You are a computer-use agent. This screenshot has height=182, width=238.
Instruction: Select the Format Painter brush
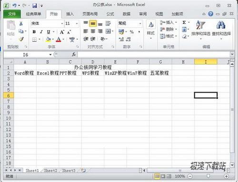pos(21,39)
